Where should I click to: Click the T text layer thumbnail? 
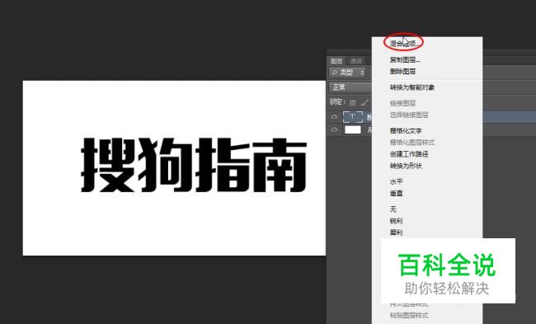(x=352, y=117)
